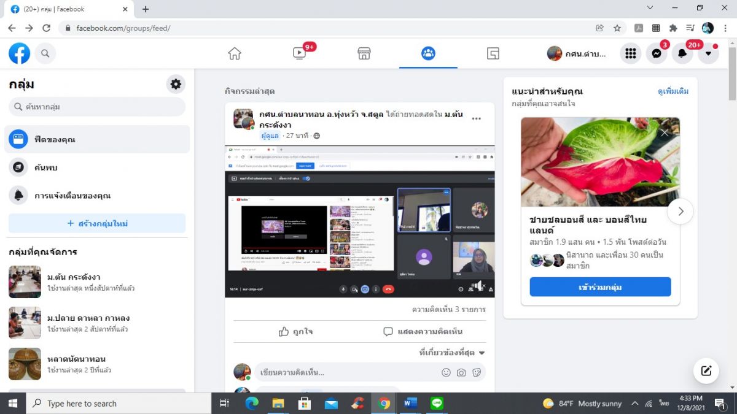Open post options three-dots menu
The width and height of the screenshot is (737, 414).
pyautogui.click(x=476, y=119)
